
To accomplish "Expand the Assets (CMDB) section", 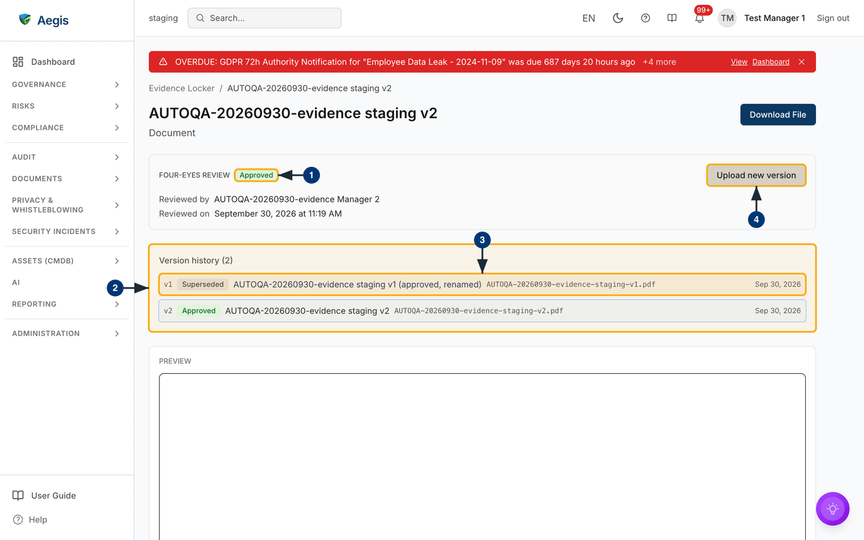I will point(66,261).
